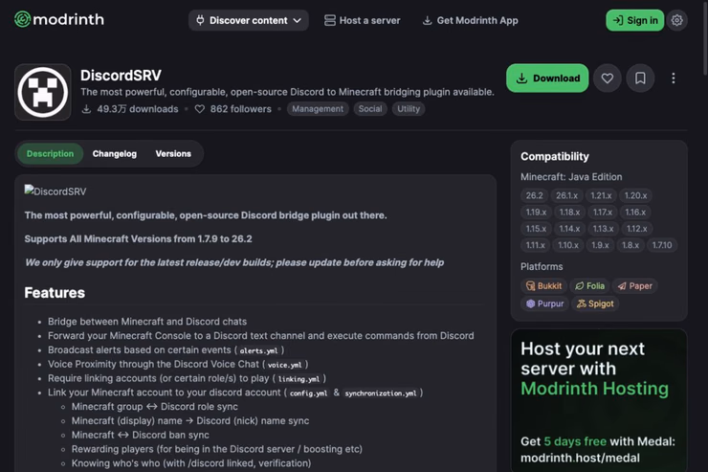708x472 pixels.
Task: Click the Features heading
Action: [55, 293]
